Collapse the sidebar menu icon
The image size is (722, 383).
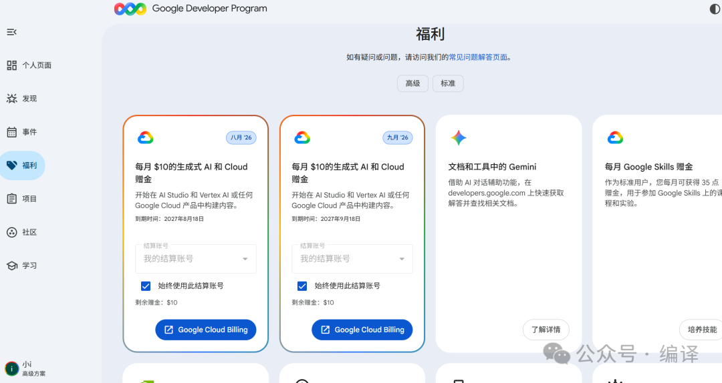point(11,32)
